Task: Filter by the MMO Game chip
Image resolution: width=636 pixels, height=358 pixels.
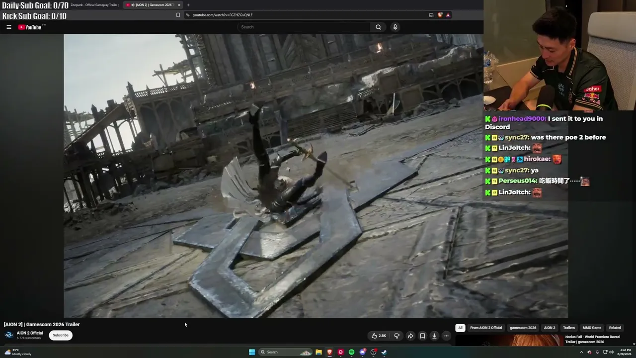Action: click(592, 328)
